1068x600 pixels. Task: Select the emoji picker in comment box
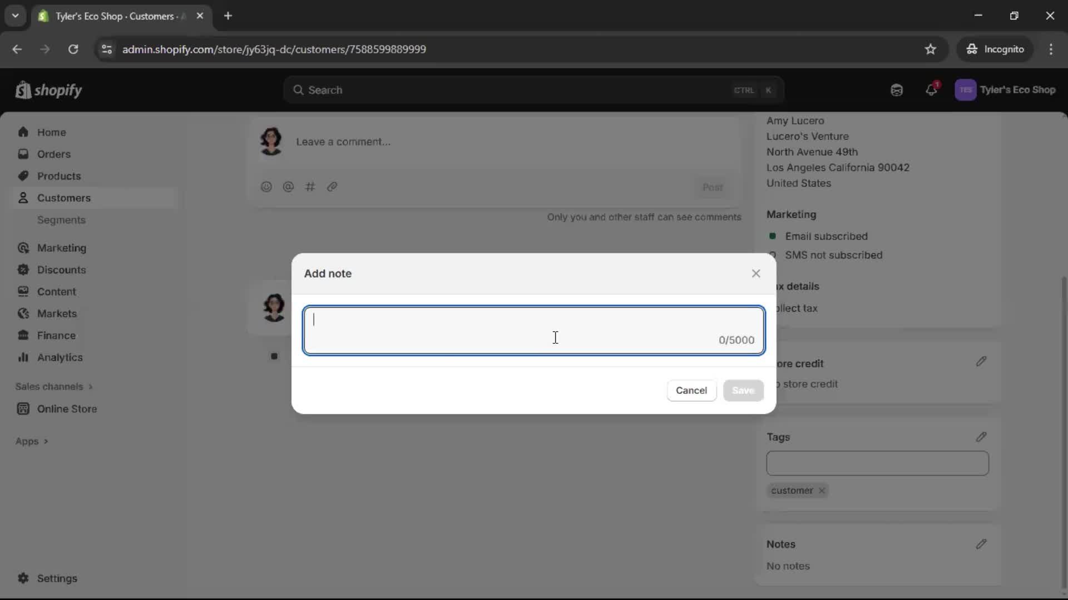(266, 187)
